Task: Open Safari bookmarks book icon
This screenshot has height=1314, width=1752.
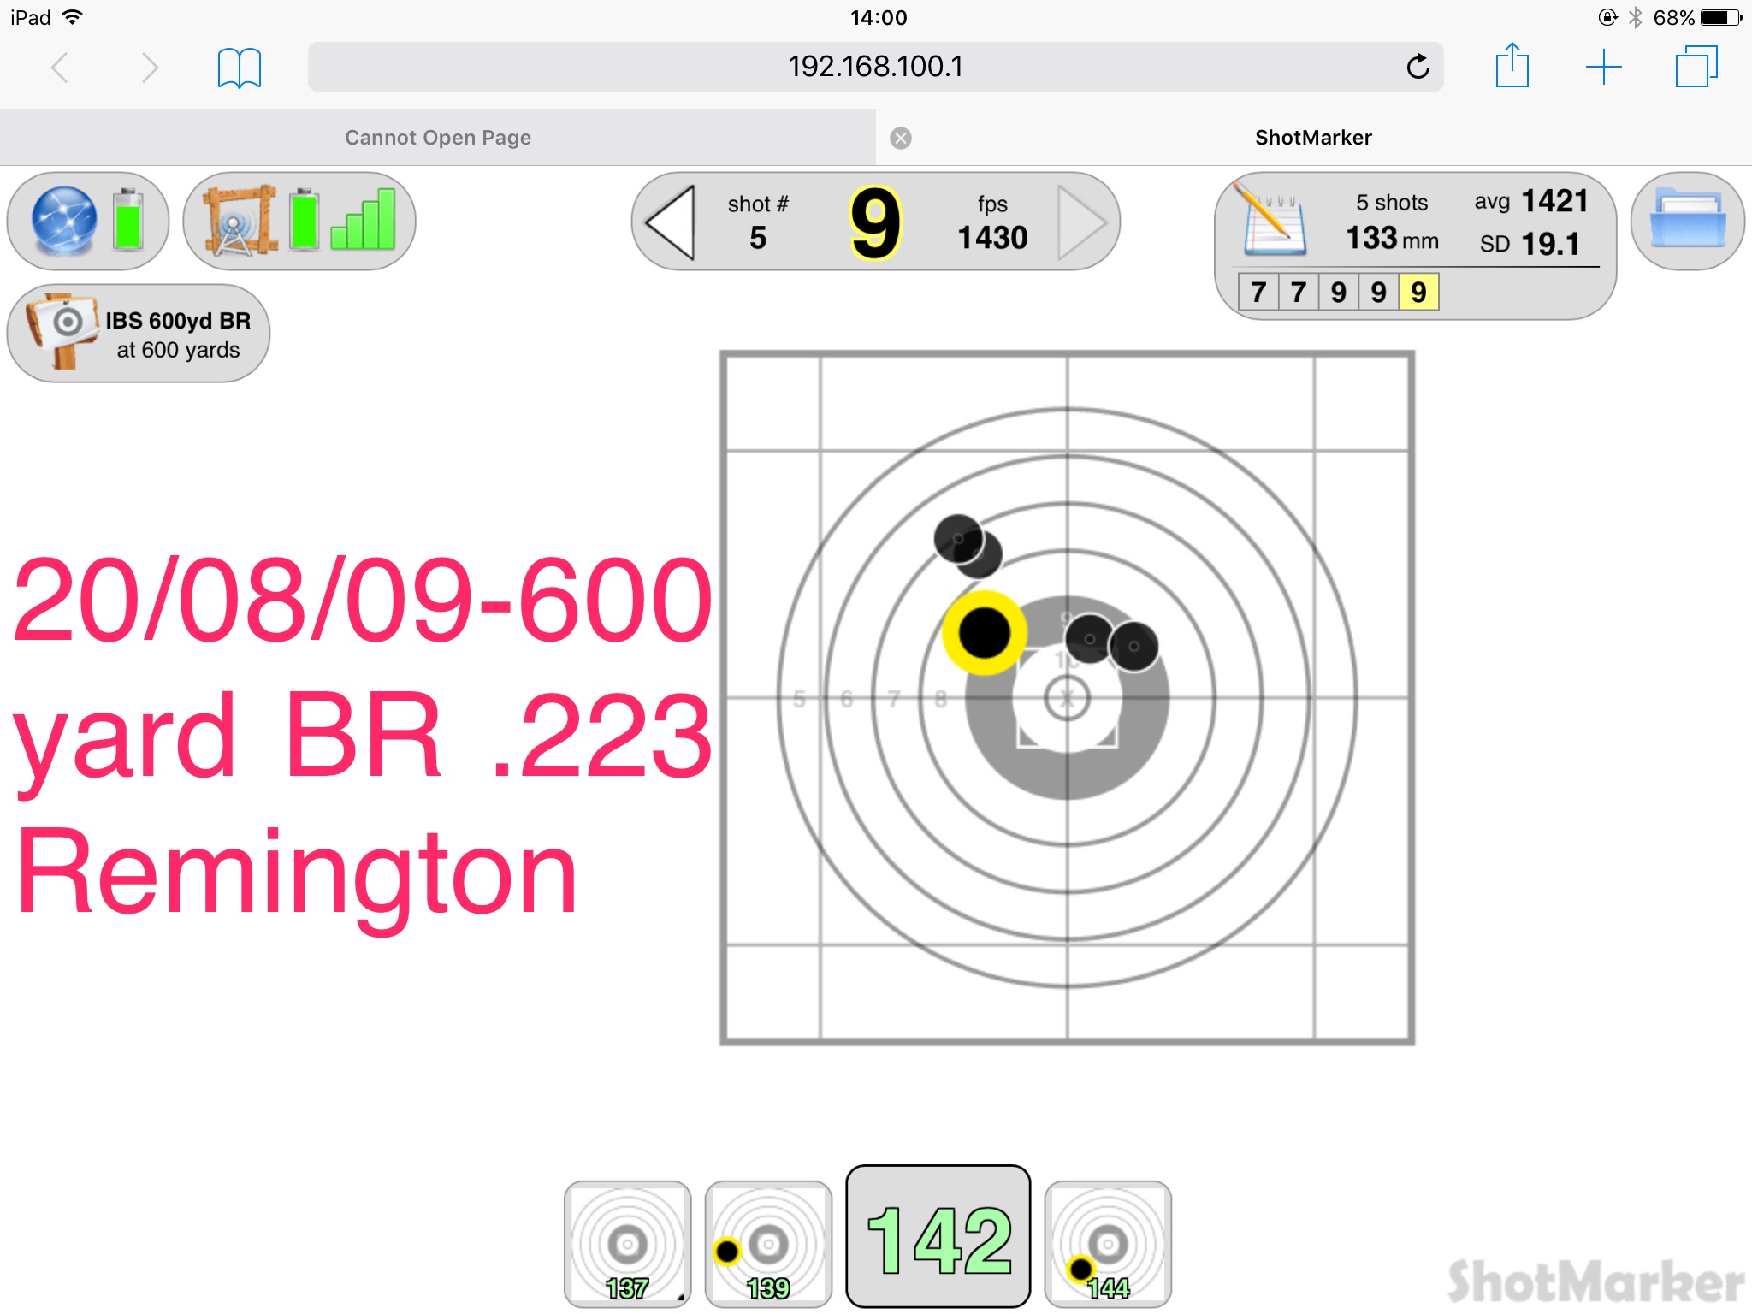Action: coord(240,68)
